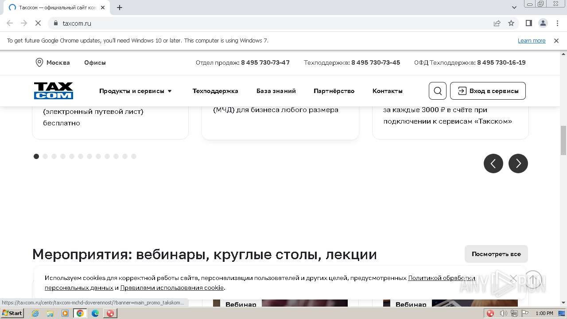Screen dimensions: 567x319
Task: Share this page icon in address bar
Action: 497,23
